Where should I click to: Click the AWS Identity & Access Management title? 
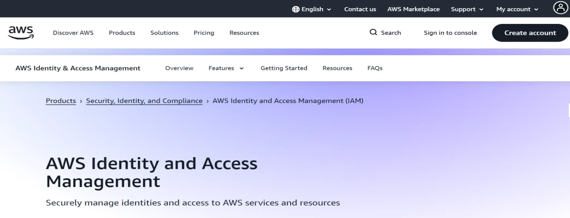point(78,68)
